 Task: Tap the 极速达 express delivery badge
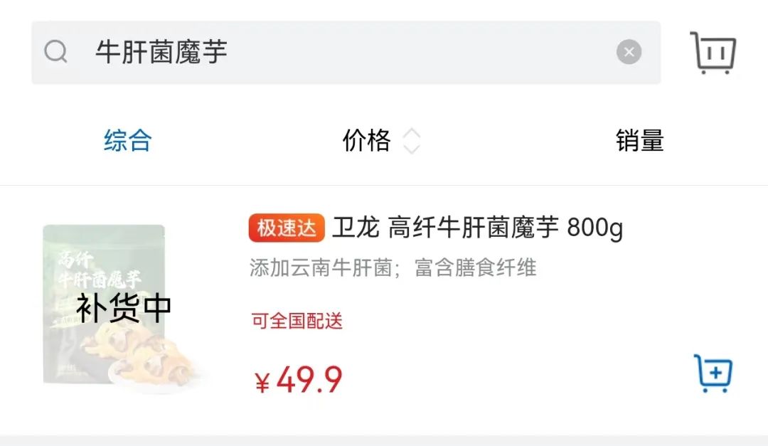[x=287, y=228]
